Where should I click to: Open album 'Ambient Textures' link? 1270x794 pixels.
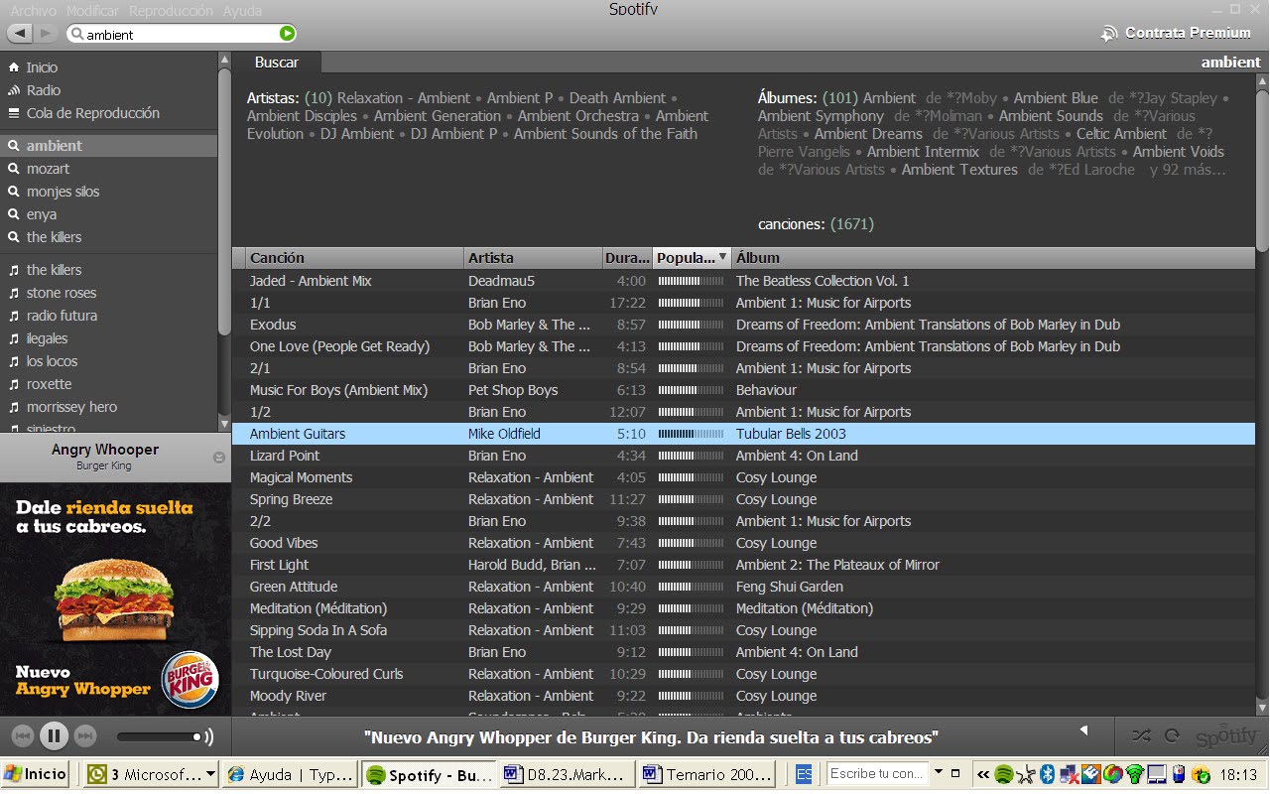pyautogui.click(x=959, y=170)
